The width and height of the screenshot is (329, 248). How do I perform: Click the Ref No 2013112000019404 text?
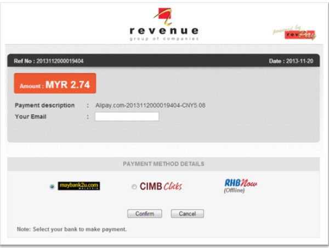point(49,61)
